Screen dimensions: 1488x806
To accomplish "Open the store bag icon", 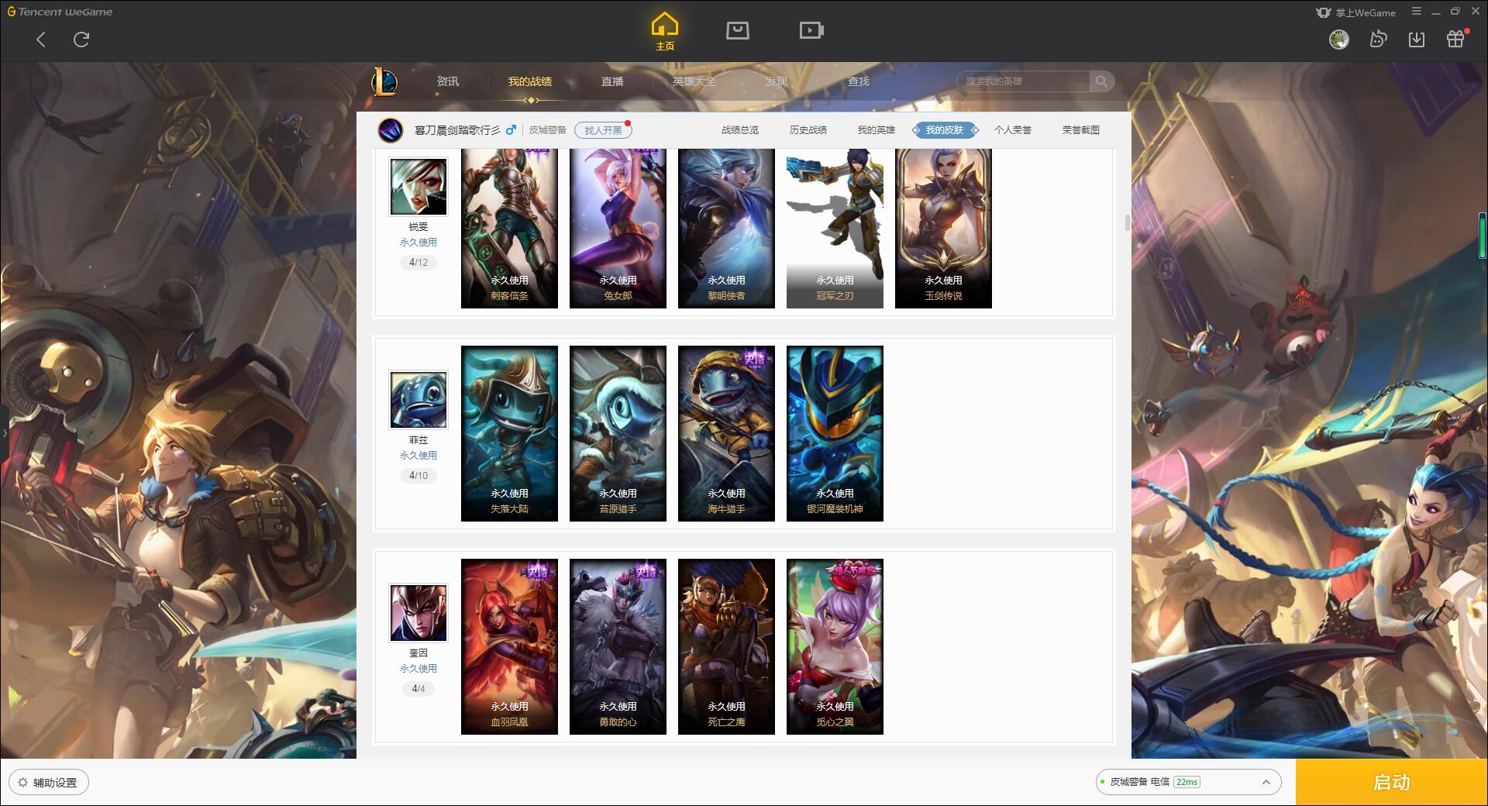I will point(738,31).
